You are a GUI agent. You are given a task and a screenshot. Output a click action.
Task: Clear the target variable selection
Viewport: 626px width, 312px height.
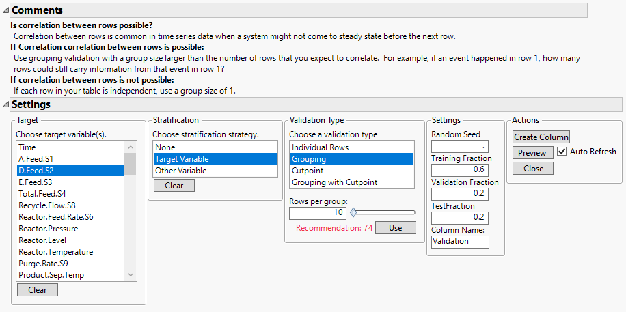click(38, 289)
